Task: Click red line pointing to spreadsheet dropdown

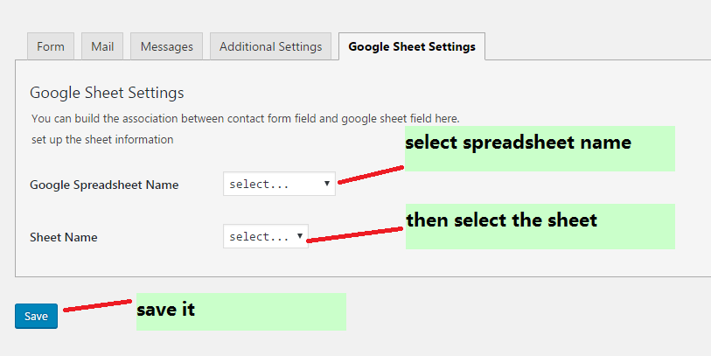Action: point(370,174)
